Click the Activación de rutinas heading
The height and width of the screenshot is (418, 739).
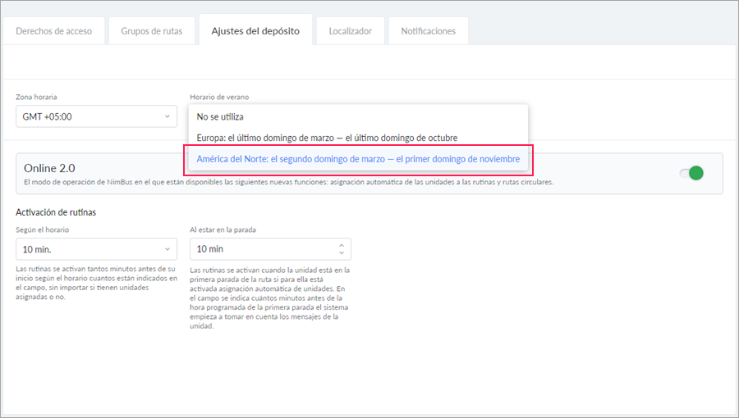coord(56,212)
